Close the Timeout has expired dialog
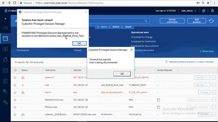Screen dimensions: 218x122 (x=131, y=50)
